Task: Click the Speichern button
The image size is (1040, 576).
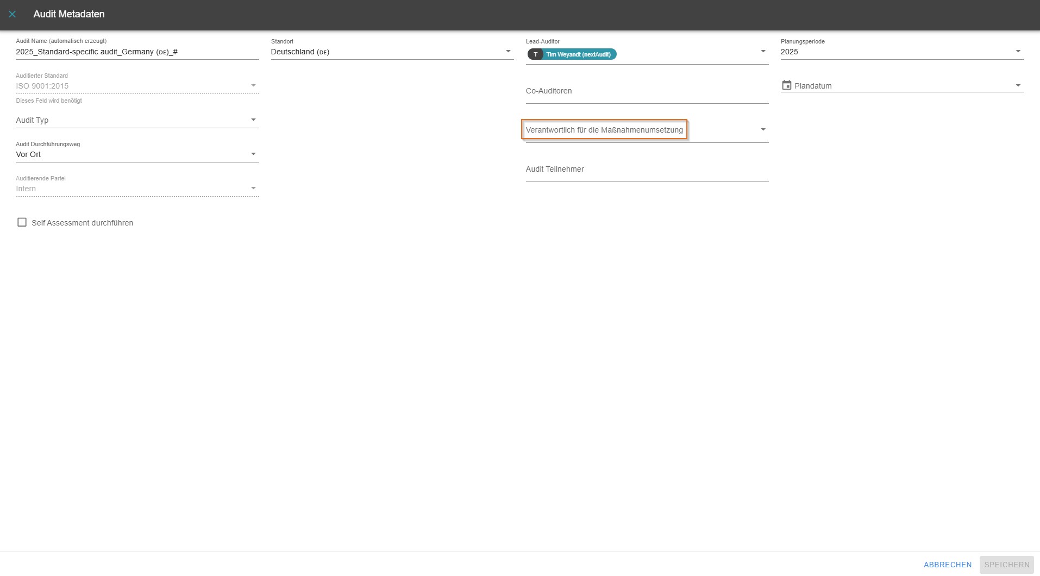Action: pos(1006,565)
